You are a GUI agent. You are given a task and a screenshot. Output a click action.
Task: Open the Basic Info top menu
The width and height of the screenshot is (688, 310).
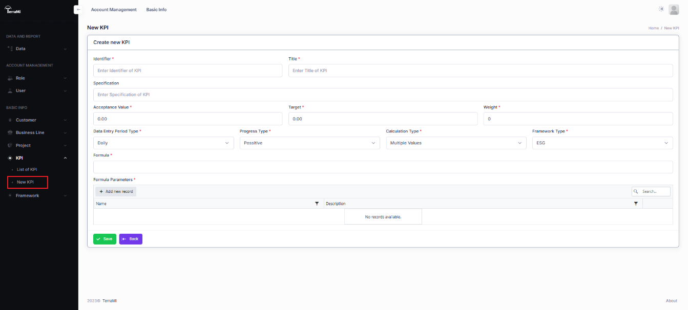point(156,10)
